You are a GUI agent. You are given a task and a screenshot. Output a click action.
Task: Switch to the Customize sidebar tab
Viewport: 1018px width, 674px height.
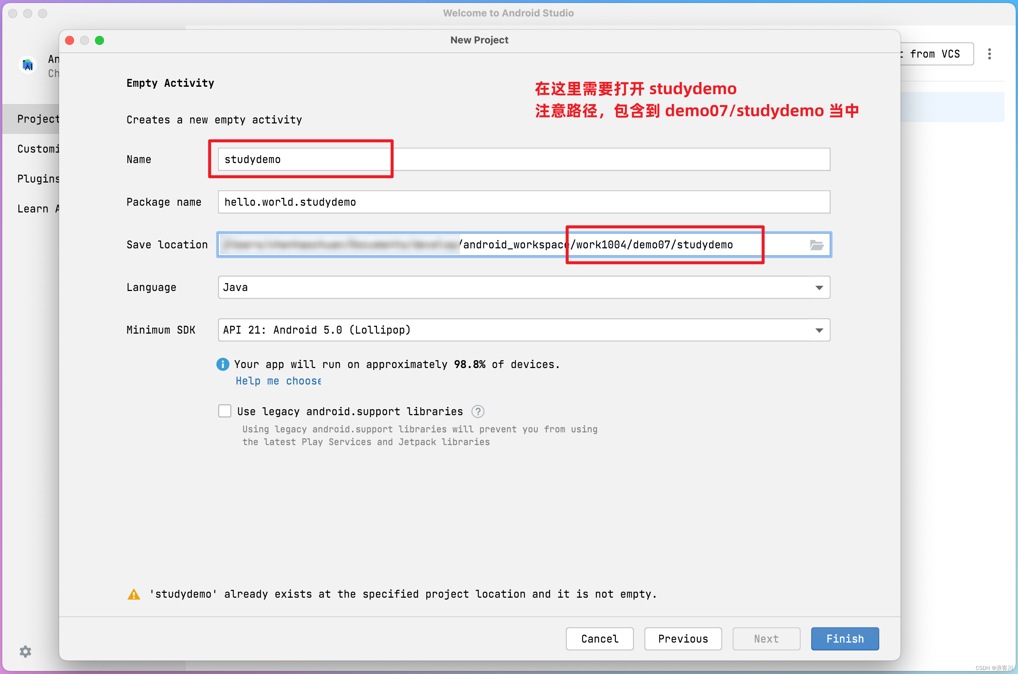38,149
